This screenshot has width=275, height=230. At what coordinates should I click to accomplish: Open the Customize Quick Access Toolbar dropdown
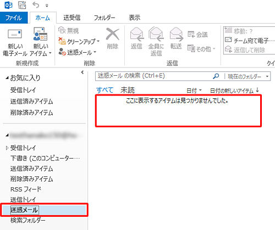pyautogui.click(x=47, y=5)
